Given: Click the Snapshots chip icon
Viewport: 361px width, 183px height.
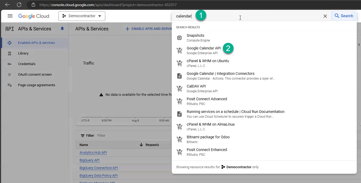Looking at the screenshot, I should tap(179, 38).
